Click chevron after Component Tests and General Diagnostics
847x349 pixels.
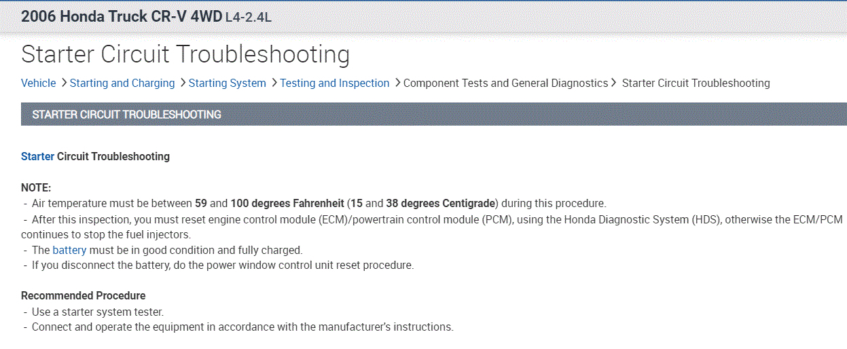coord(614,83)
